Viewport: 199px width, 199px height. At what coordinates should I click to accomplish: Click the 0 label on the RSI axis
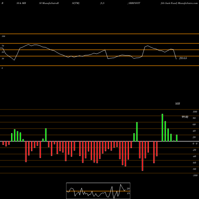[2, 68]
